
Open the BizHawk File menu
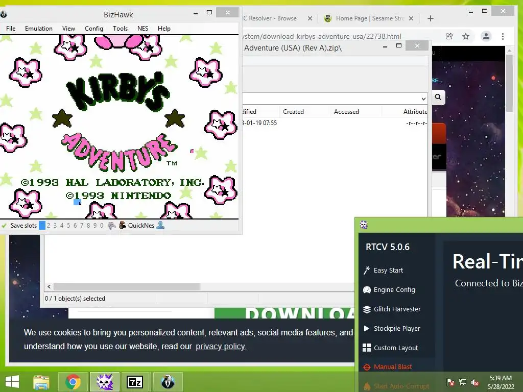pos(11,29)
